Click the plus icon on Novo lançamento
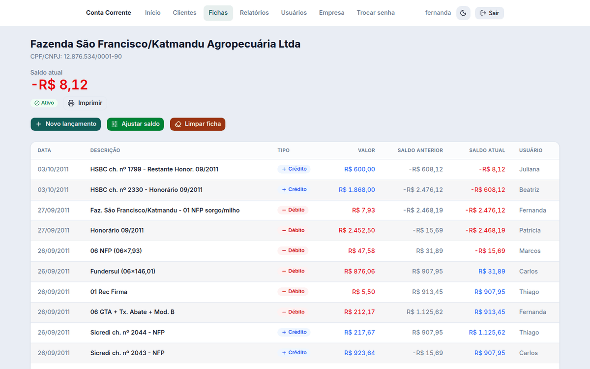The width and height of the screenshot is (590, 369). point(39,124)
